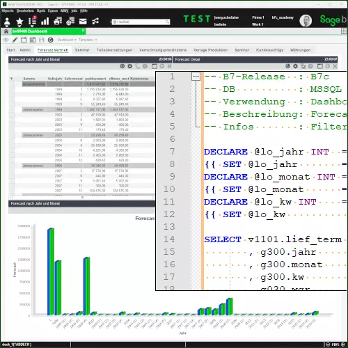The width and height of the screenshot is (348, 348).
Task: Click the Firma 1 label in the header
Action: (258, 17)
